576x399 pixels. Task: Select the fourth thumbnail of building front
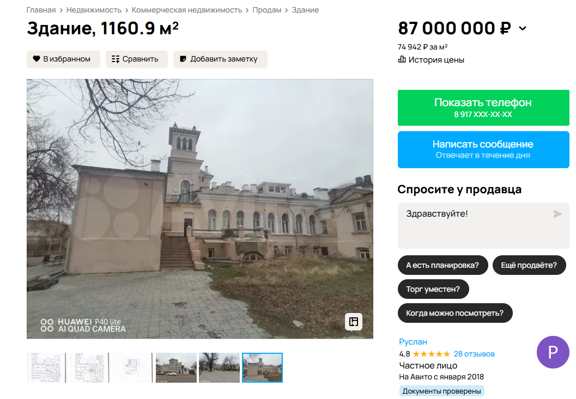pos(177,368)
